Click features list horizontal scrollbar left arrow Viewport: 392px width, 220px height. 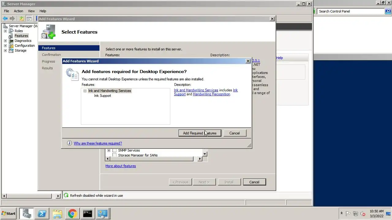107,159
